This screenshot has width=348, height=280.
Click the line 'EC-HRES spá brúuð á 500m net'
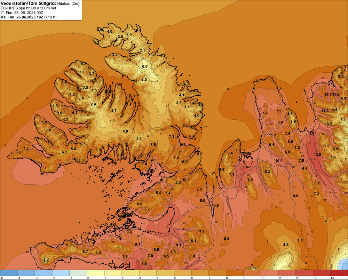(x=29, y=8)
